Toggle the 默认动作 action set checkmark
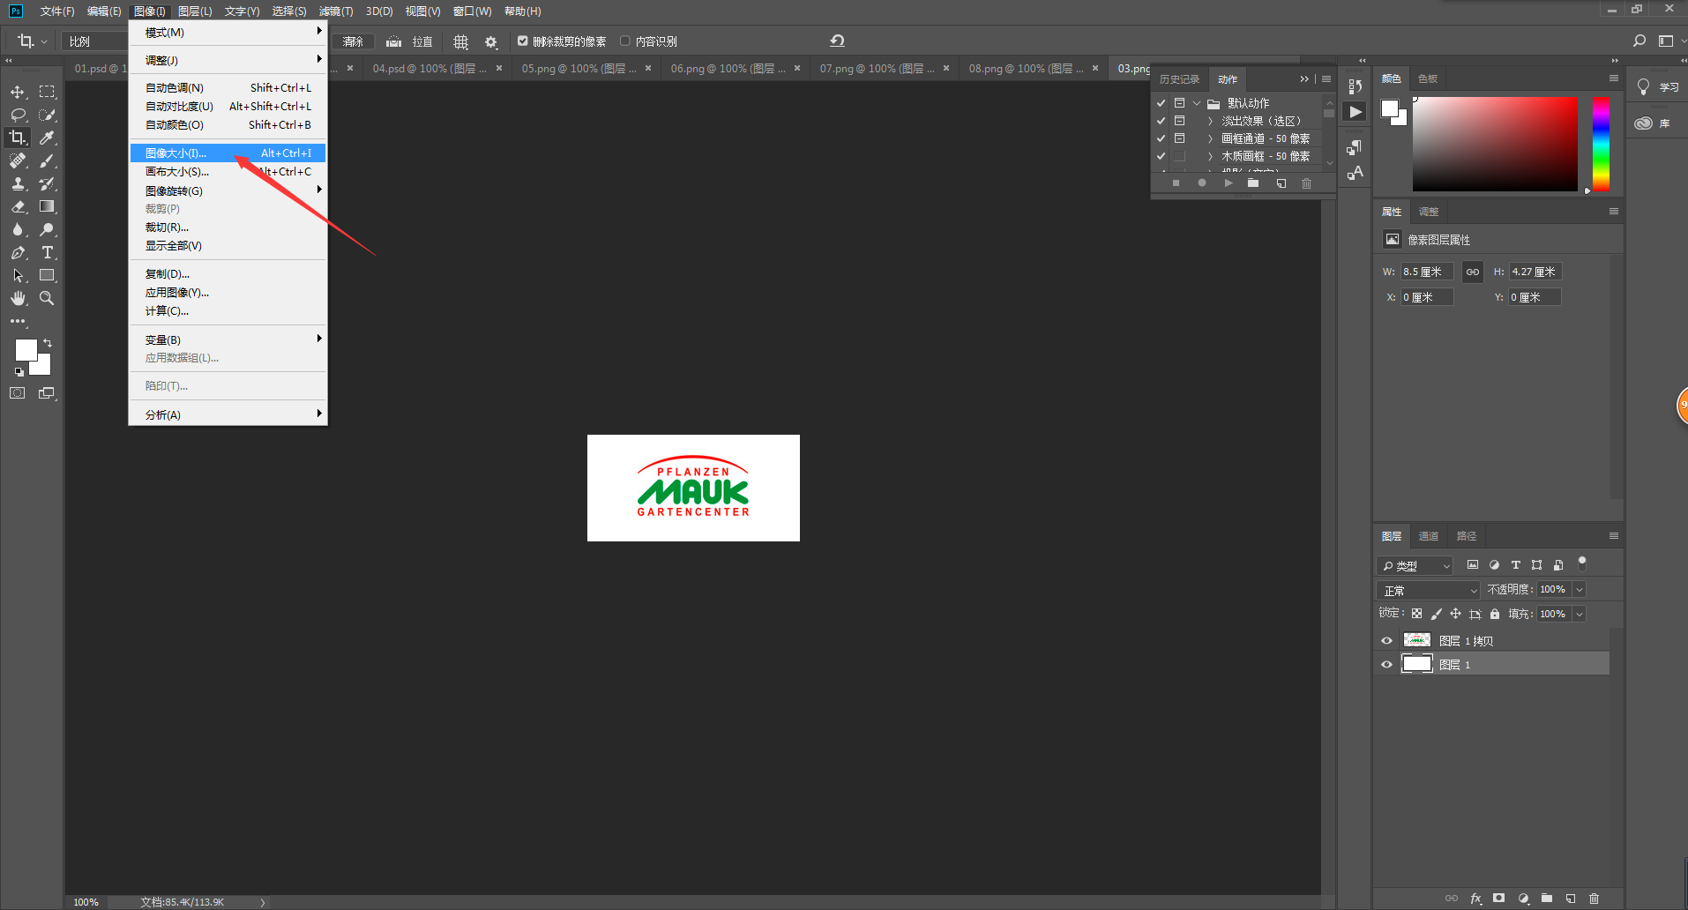The width and height of the screenshot is (1688, 910). pos(1161,103)
